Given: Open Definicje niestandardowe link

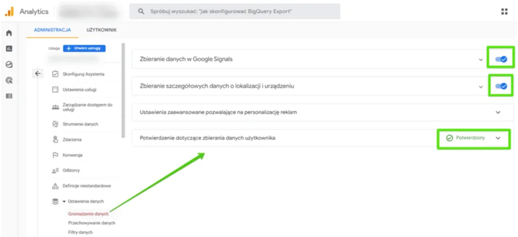Looking at the screenshot, I should click(x=86, y=186).
